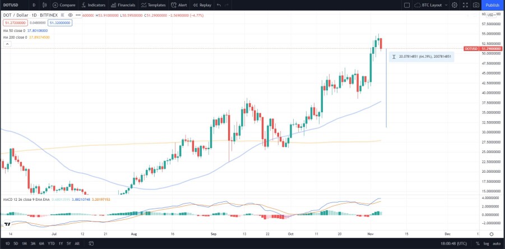Open the more options dots beside BITFINEX
Screen dimensions: 505x249
pyautogui.click(x=77, y=15)
